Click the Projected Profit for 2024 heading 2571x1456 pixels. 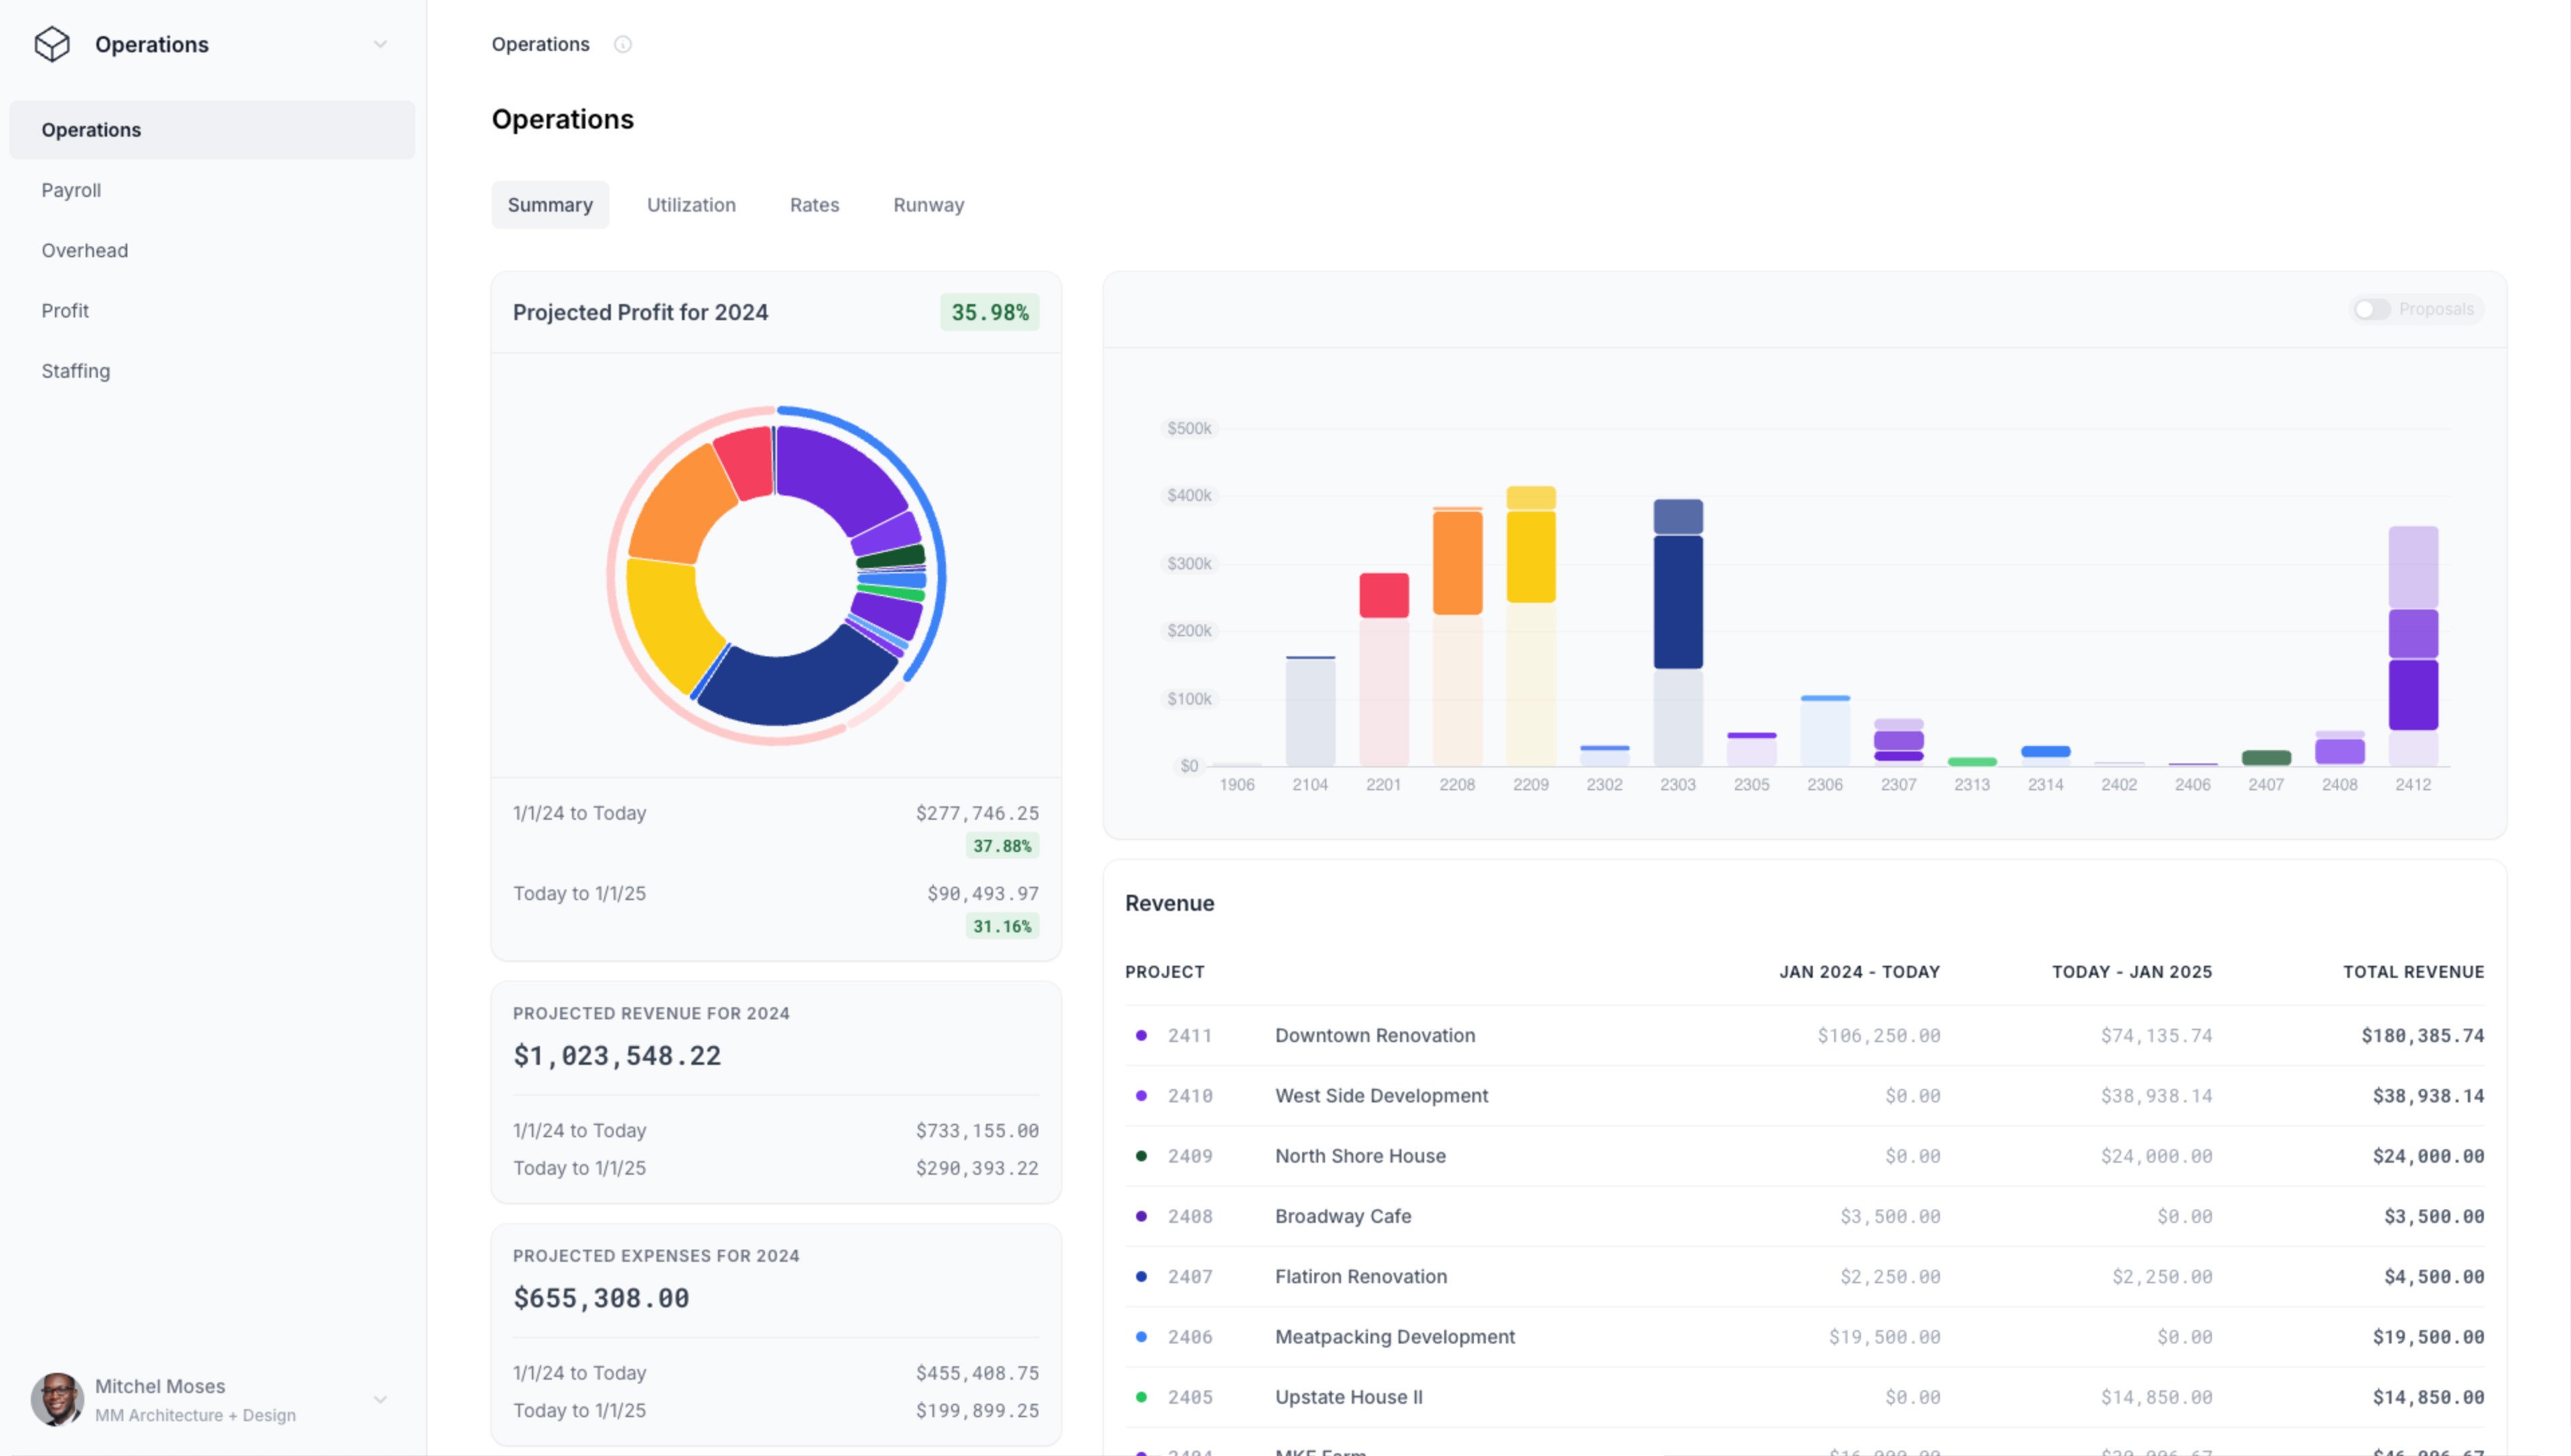(640, 312)
